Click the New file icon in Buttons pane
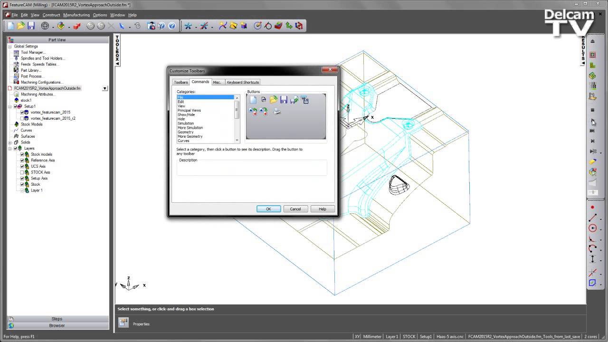 (x=253, y=100)
